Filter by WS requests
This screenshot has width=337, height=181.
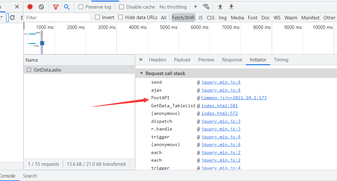[x=277, y=17]
